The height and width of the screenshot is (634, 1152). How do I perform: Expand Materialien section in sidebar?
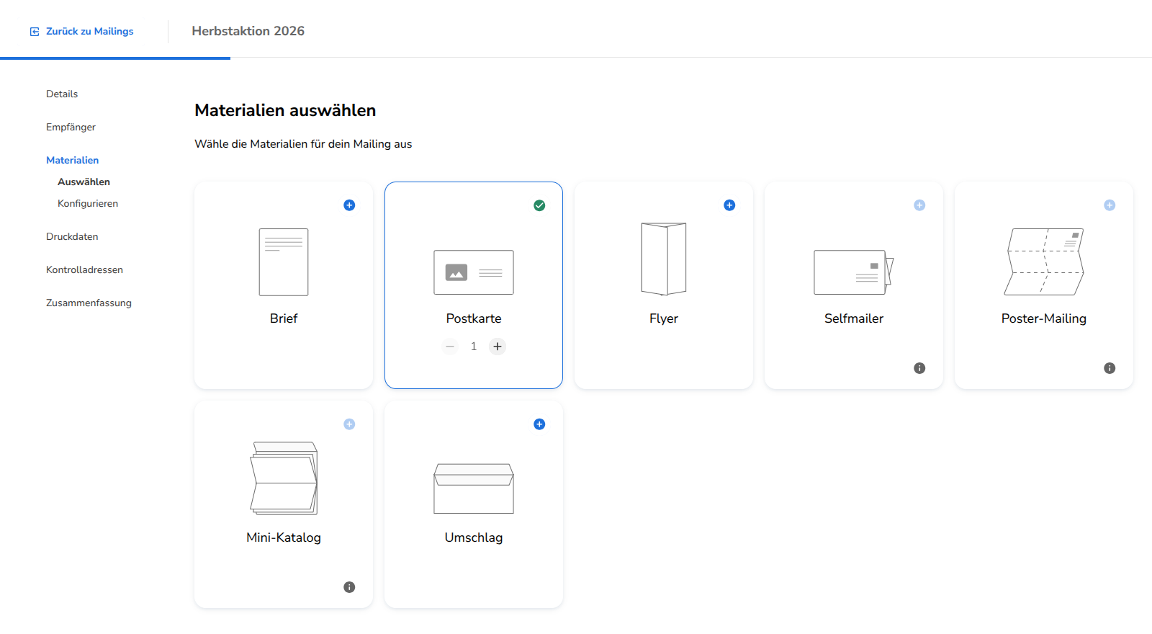72,160
